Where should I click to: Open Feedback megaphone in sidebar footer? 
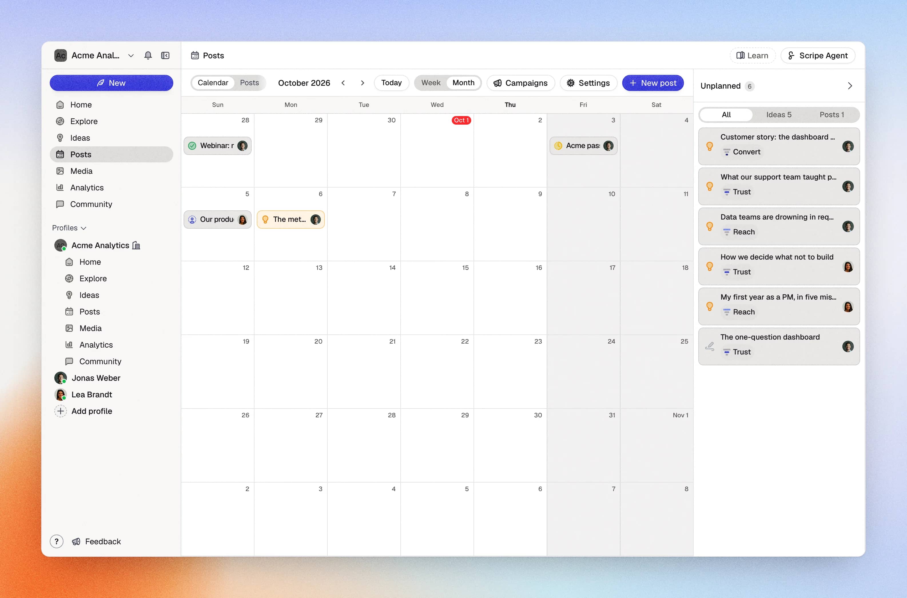[x=96, y=541]
